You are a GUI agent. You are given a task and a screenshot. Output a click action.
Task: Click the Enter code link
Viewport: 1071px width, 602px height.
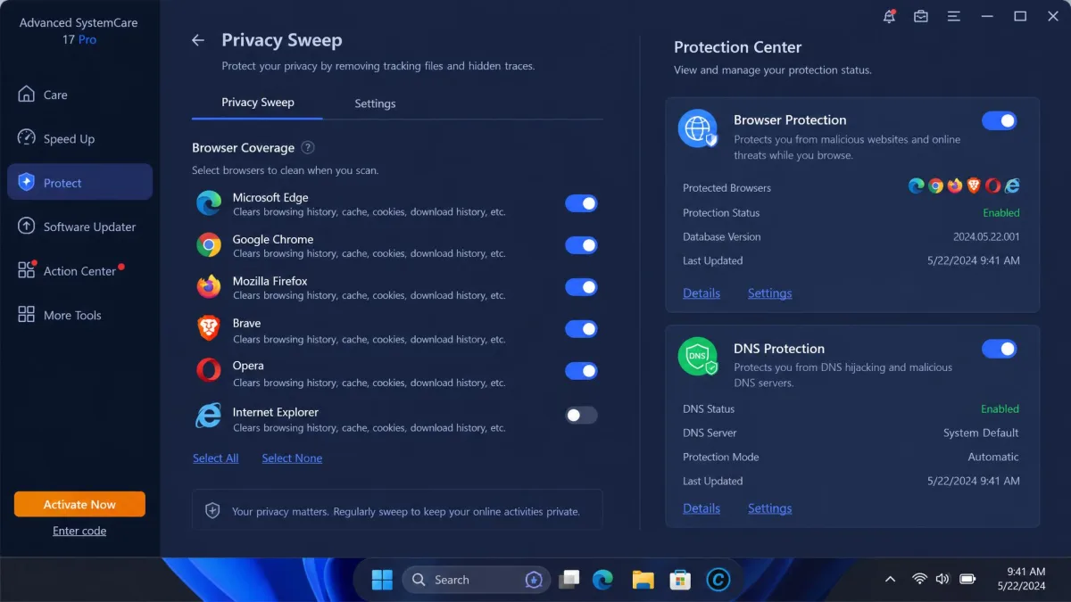(x=79, y=531)
